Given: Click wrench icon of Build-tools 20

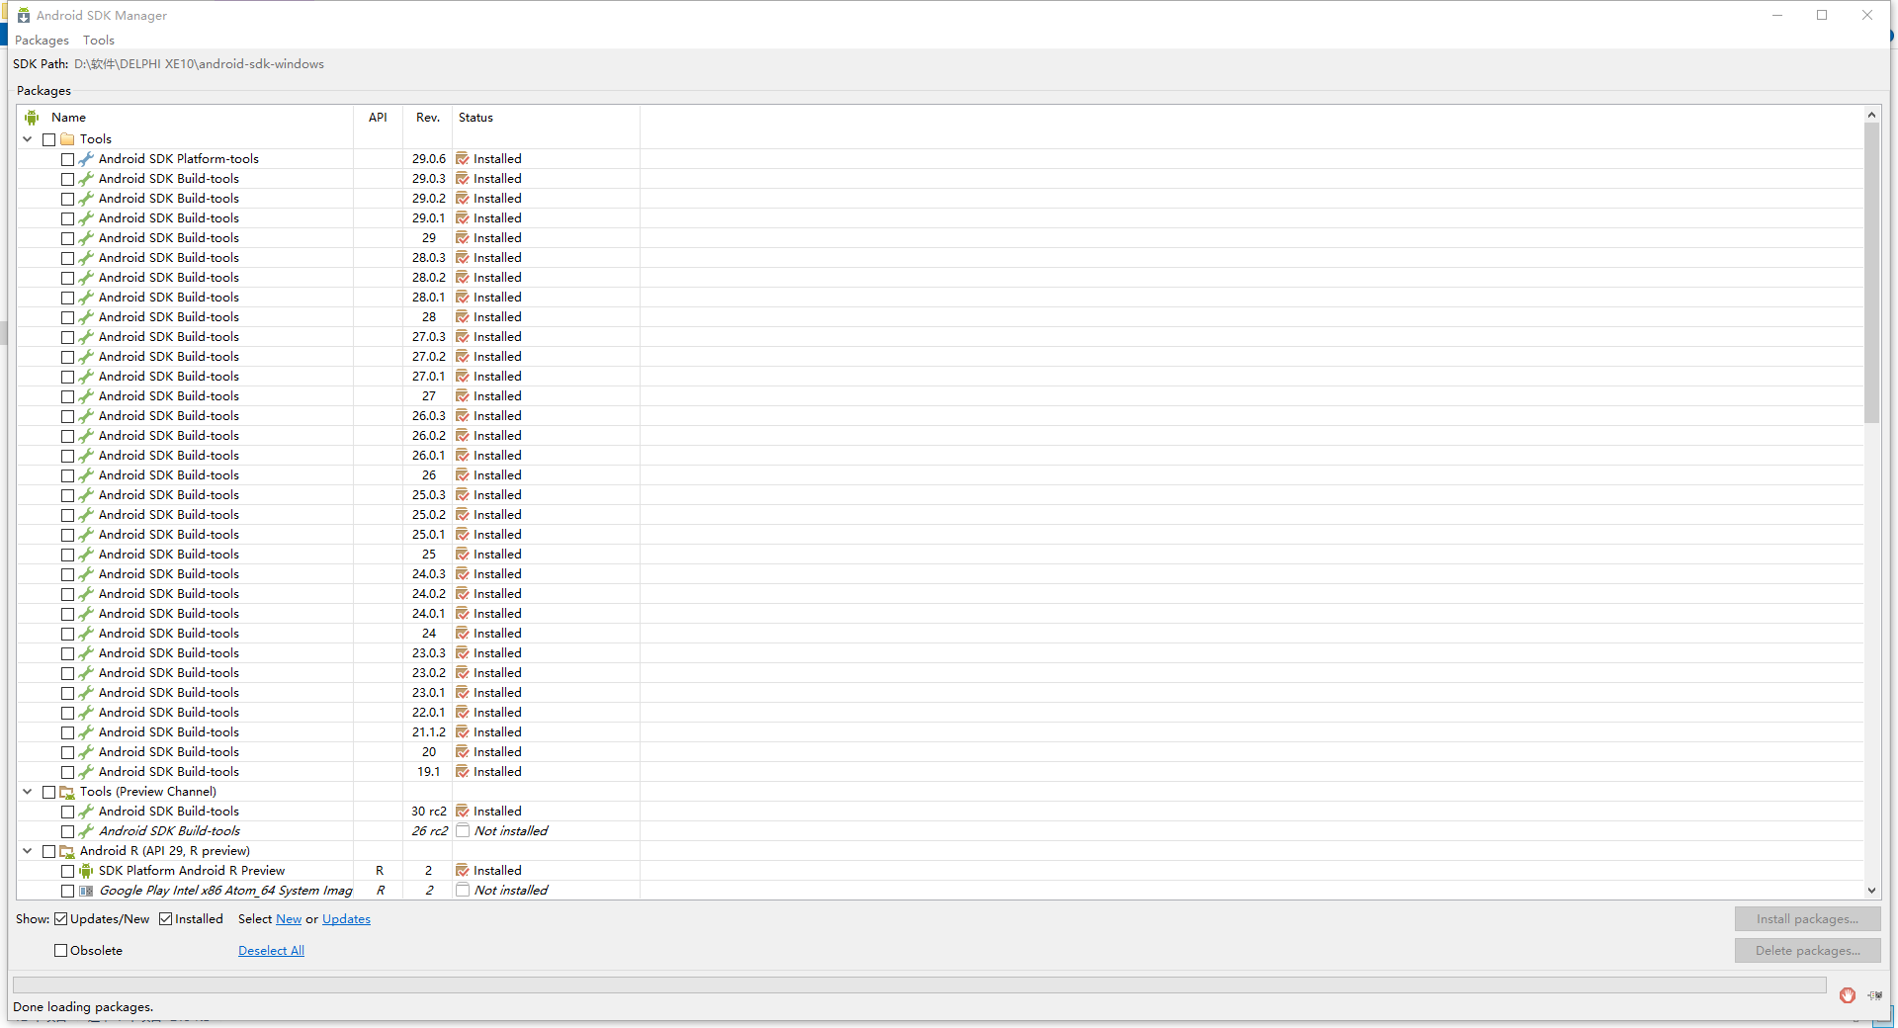Looking at the screenshot, I should point(86,752).
